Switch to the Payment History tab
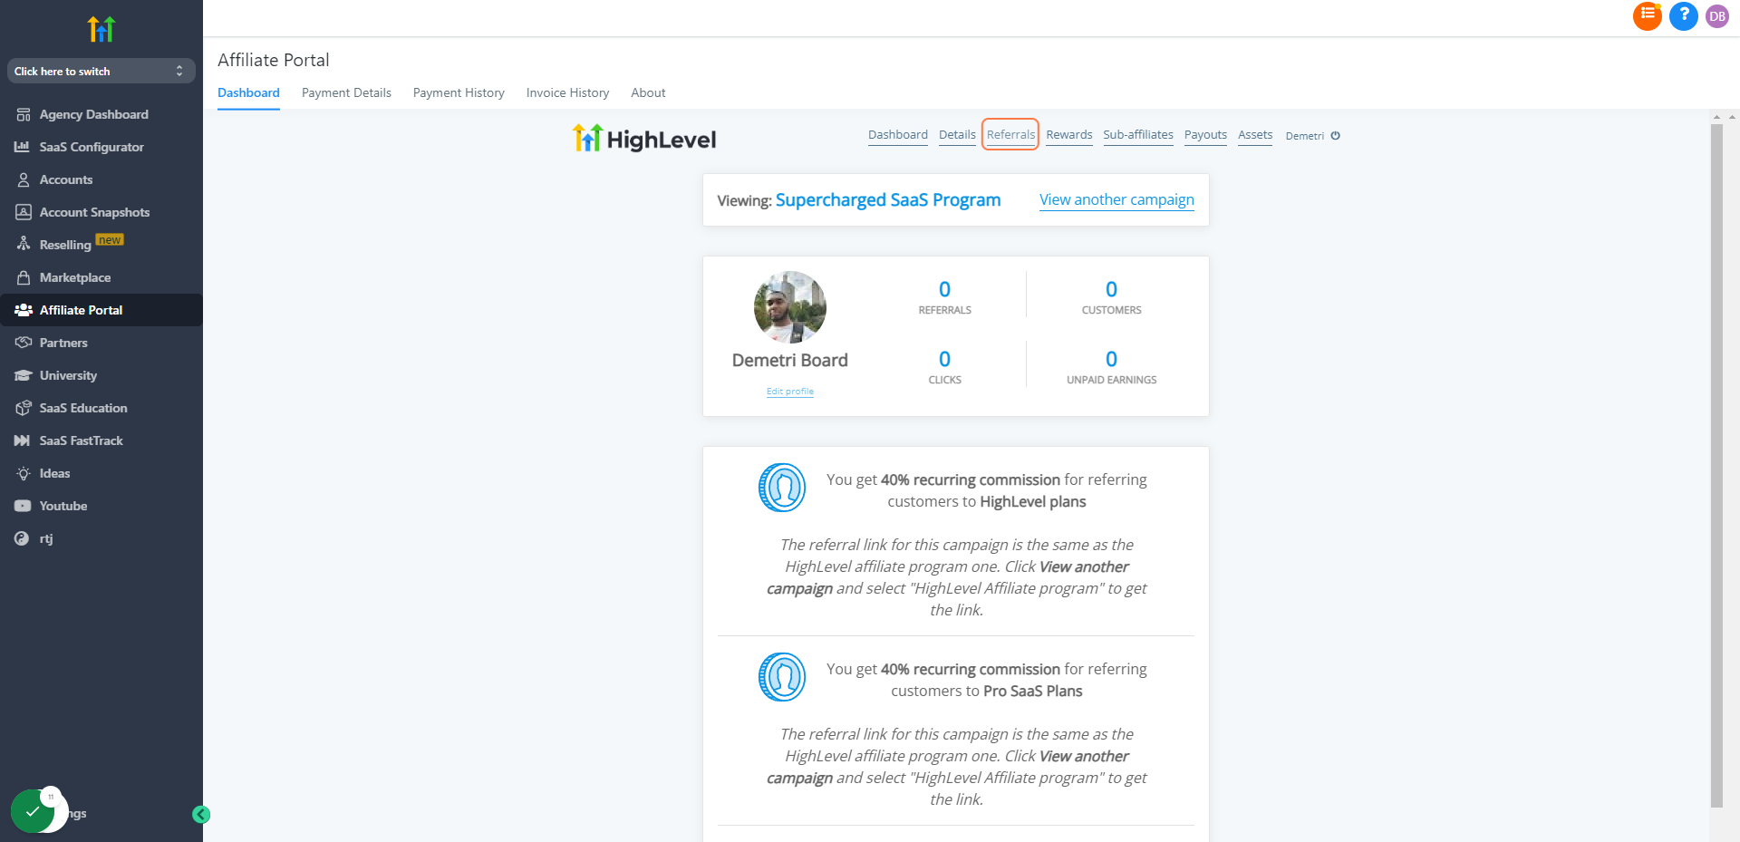 459,92
